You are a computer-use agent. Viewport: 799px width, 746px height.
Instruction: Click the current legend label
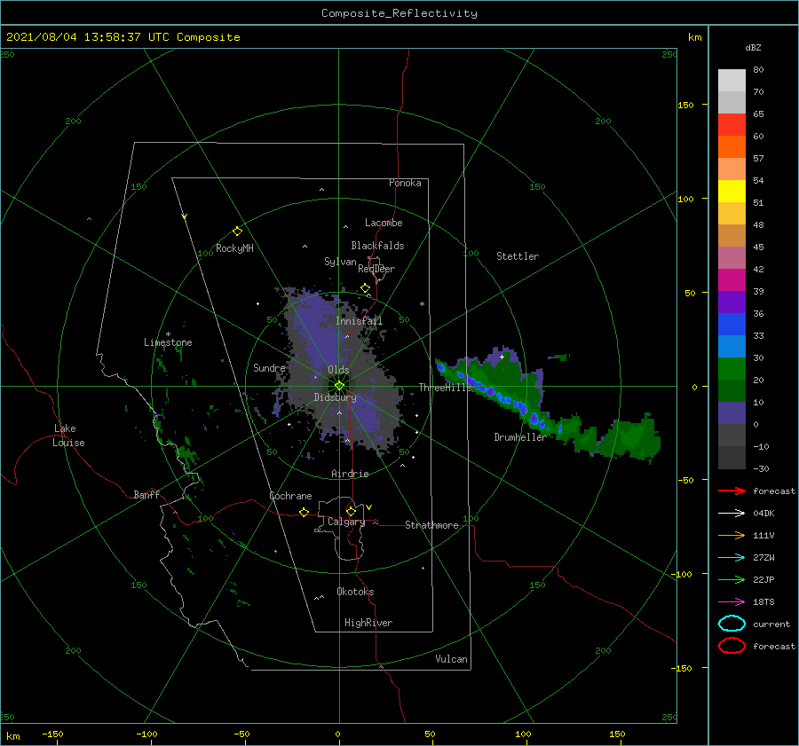point(771,624)
